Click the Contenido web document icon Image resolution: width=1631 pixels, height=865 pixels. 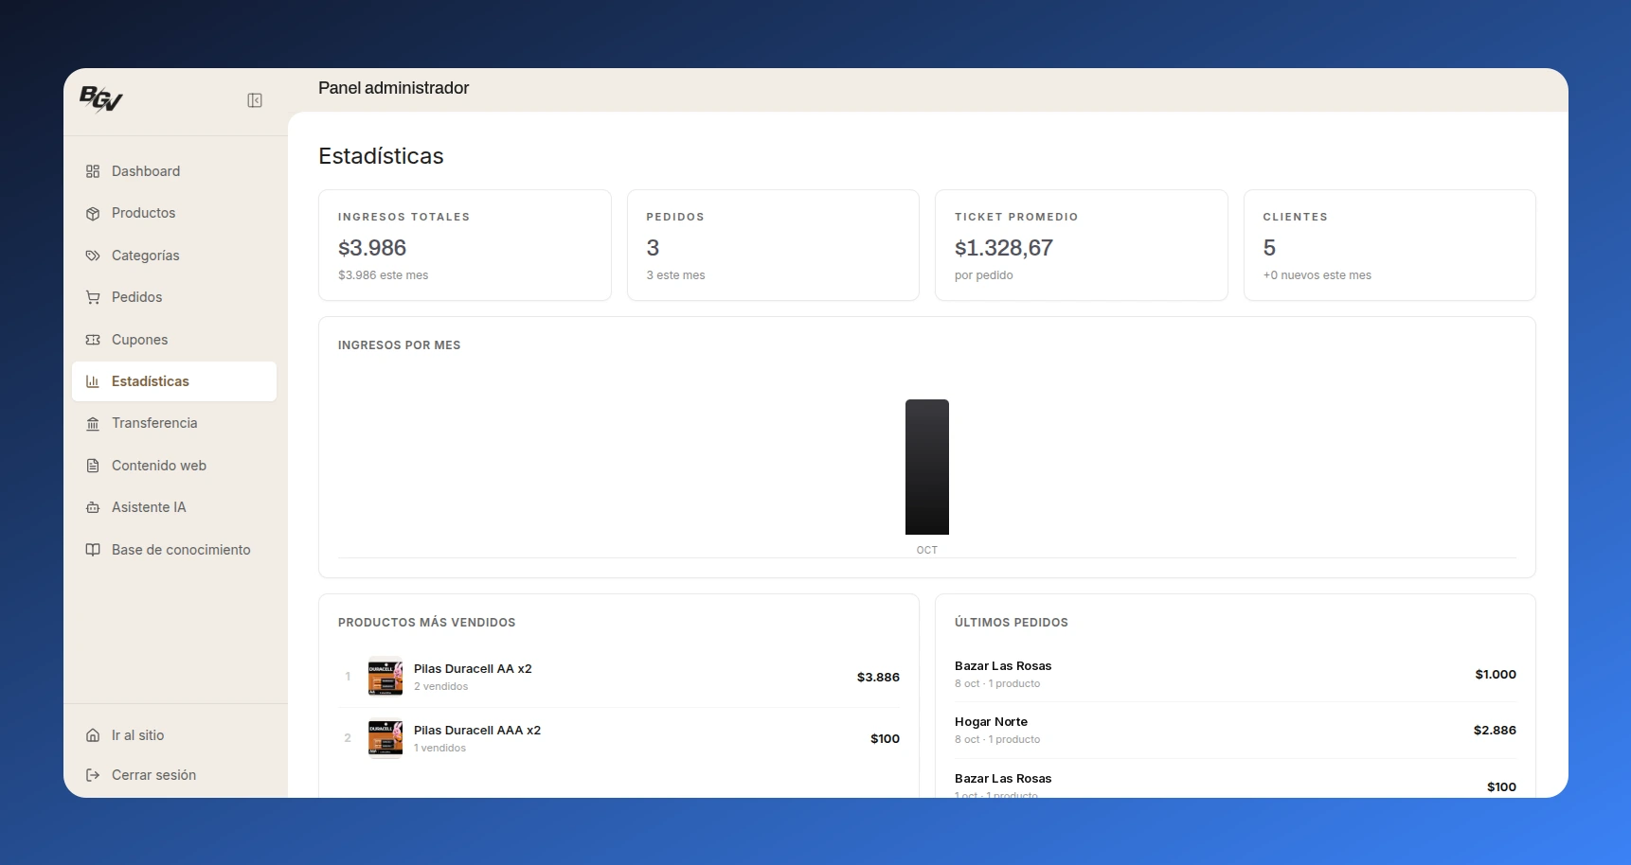pyautogui.click(x=93, y=466)
